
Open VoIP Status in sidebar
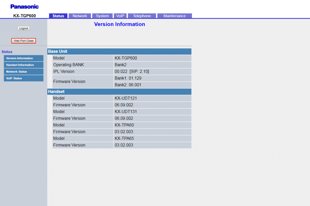click(x=24, y=78)
